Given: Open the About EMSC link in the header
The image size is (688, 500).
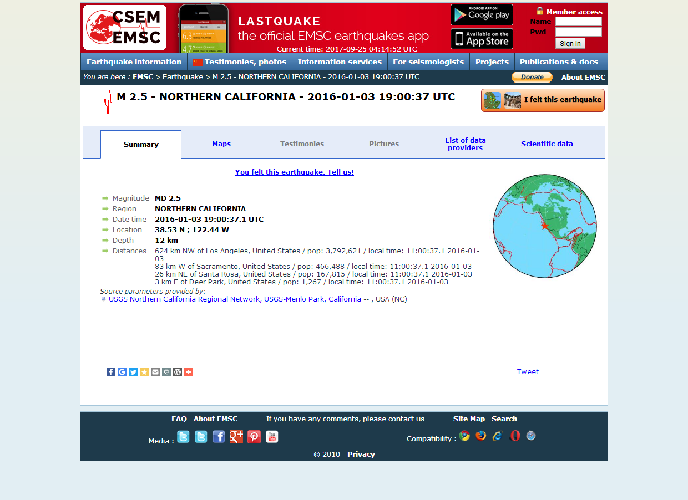Looking at the screenshot, I should pos(583,77).
